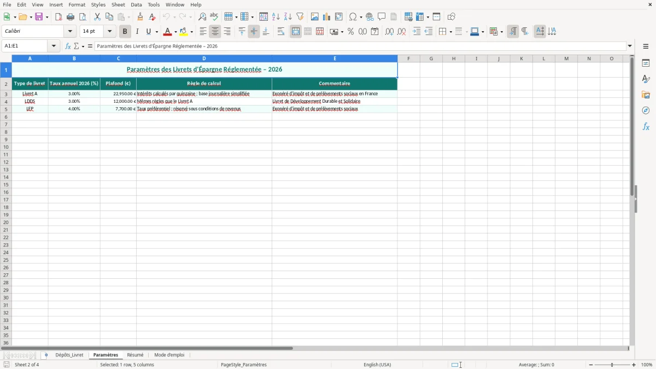Toggle Center Vertically alignment

[254, 32]
